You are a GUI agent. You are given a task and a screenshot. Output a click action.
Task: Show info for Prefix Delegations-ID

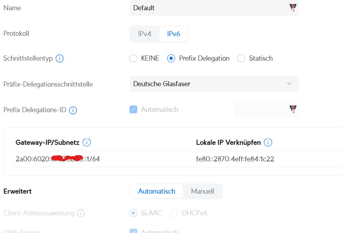tap(73, 110)
